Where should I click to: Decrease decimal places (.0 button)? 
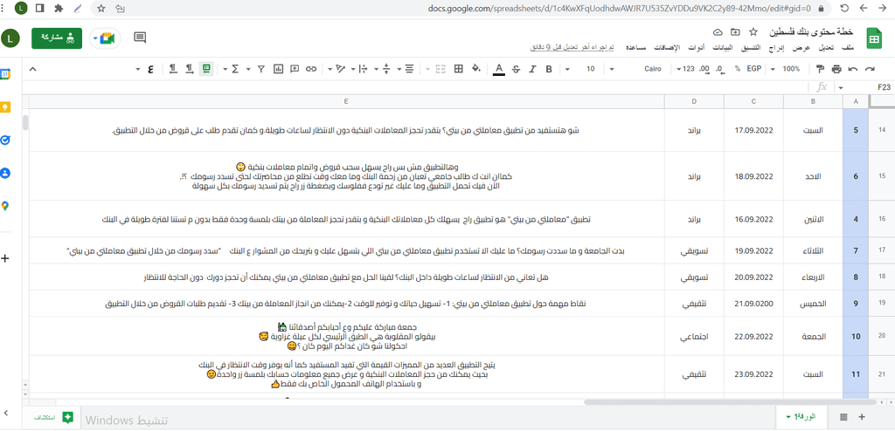(720, 69)
